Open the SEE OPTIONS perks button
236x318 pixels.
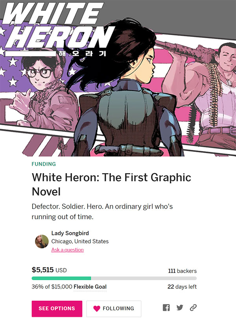coord(57,309)
